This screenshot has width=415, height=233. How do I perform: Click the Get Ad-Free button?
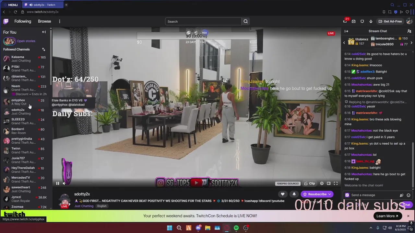[x=390, y=21]
